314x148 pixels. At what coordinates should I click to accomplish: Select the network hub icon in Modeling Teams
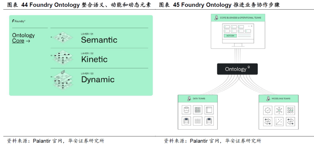279,110
